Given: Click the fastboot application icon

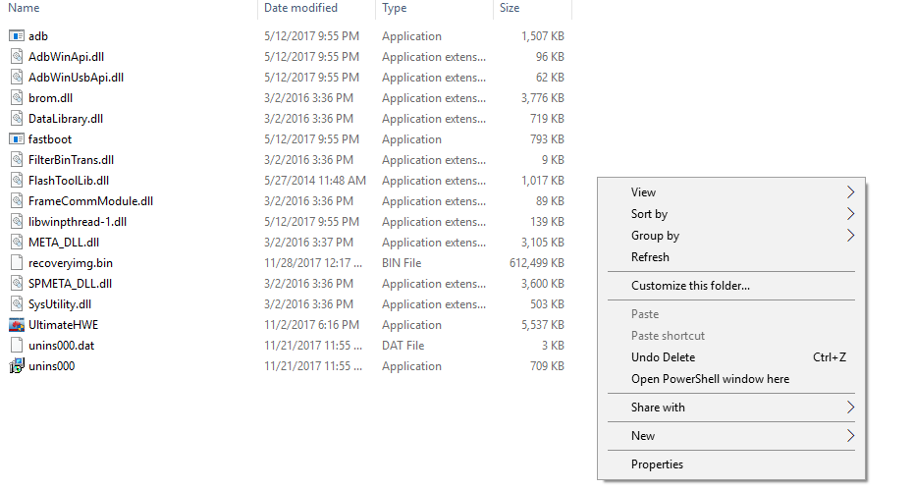Looking at the screenshot, I should tap(17, 139).
